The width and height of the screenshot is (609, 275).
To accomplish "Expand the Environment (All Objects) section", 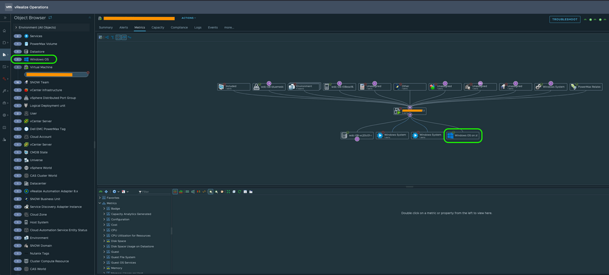I will click(x=52, y=27).
